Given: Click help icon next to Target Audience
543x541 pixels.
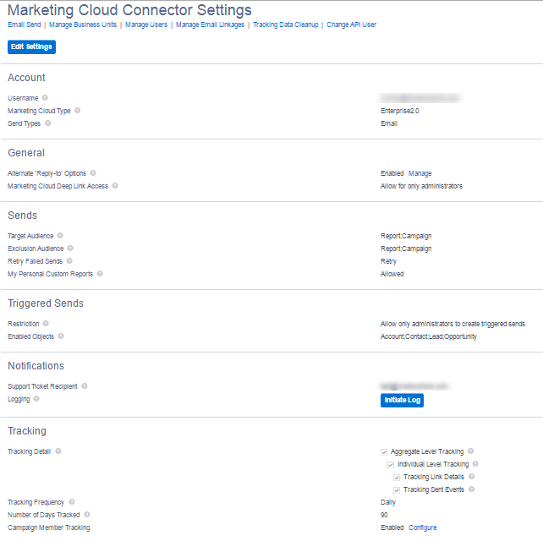Looking at the screenshot, I should tap(60, 236).
